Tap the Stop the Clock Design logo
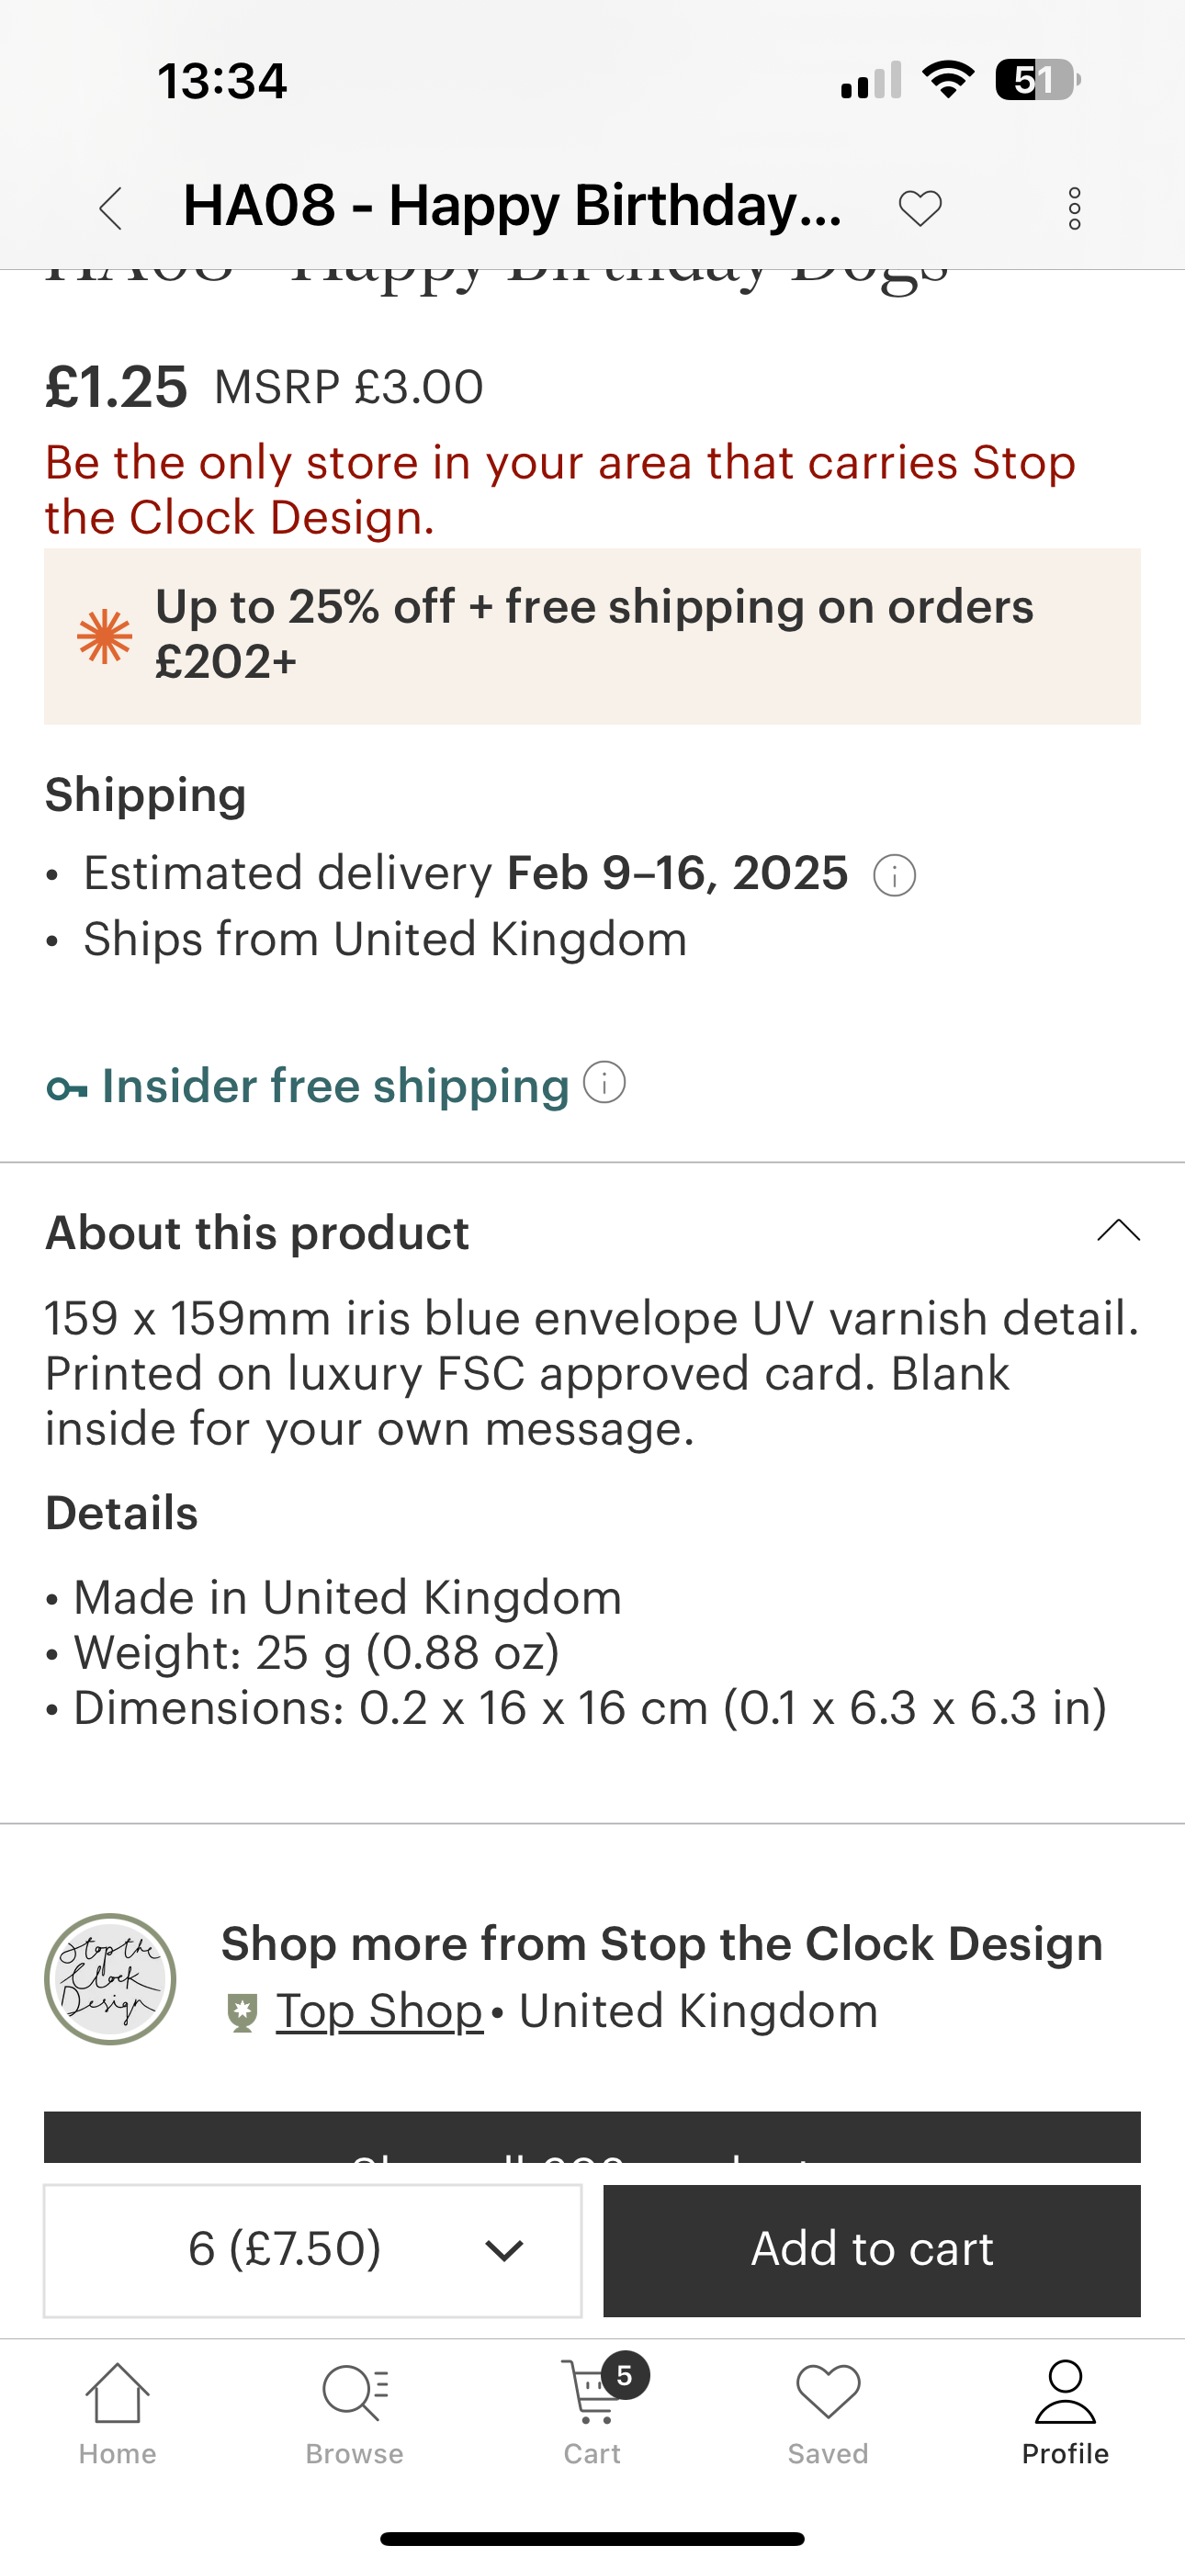The width and height of the screenshot is (1185, 2568). tap(111, 1979)
